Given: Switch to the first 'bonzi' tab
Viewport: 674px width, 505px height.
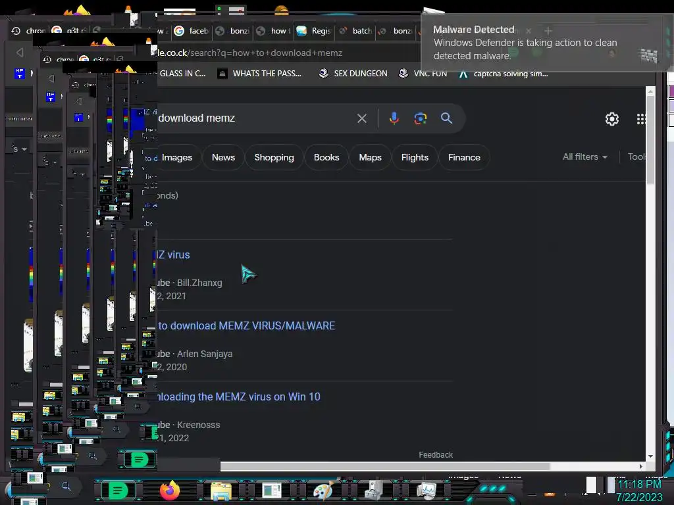Looking at the screenshot, I should 232,31.
